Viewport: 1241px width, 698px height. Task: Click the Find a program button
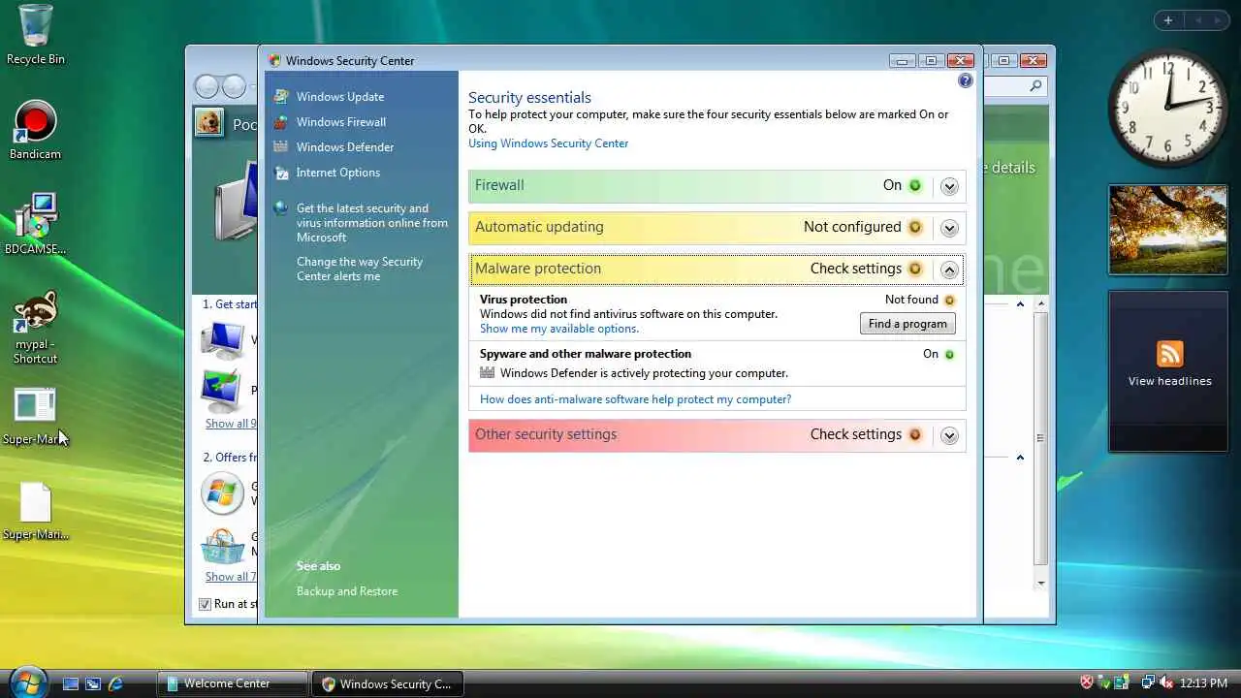point(907,324)
